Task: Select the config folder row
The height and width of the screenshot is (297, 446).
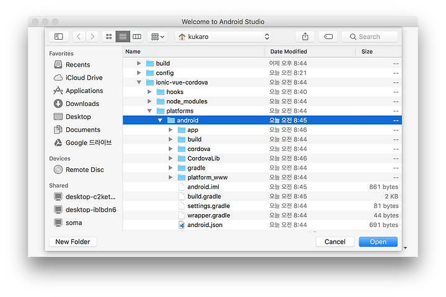Action: [262, 73]
